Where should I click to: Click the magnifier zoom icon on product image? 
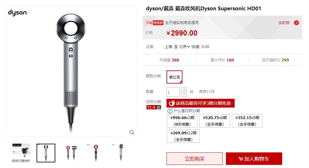132,132
